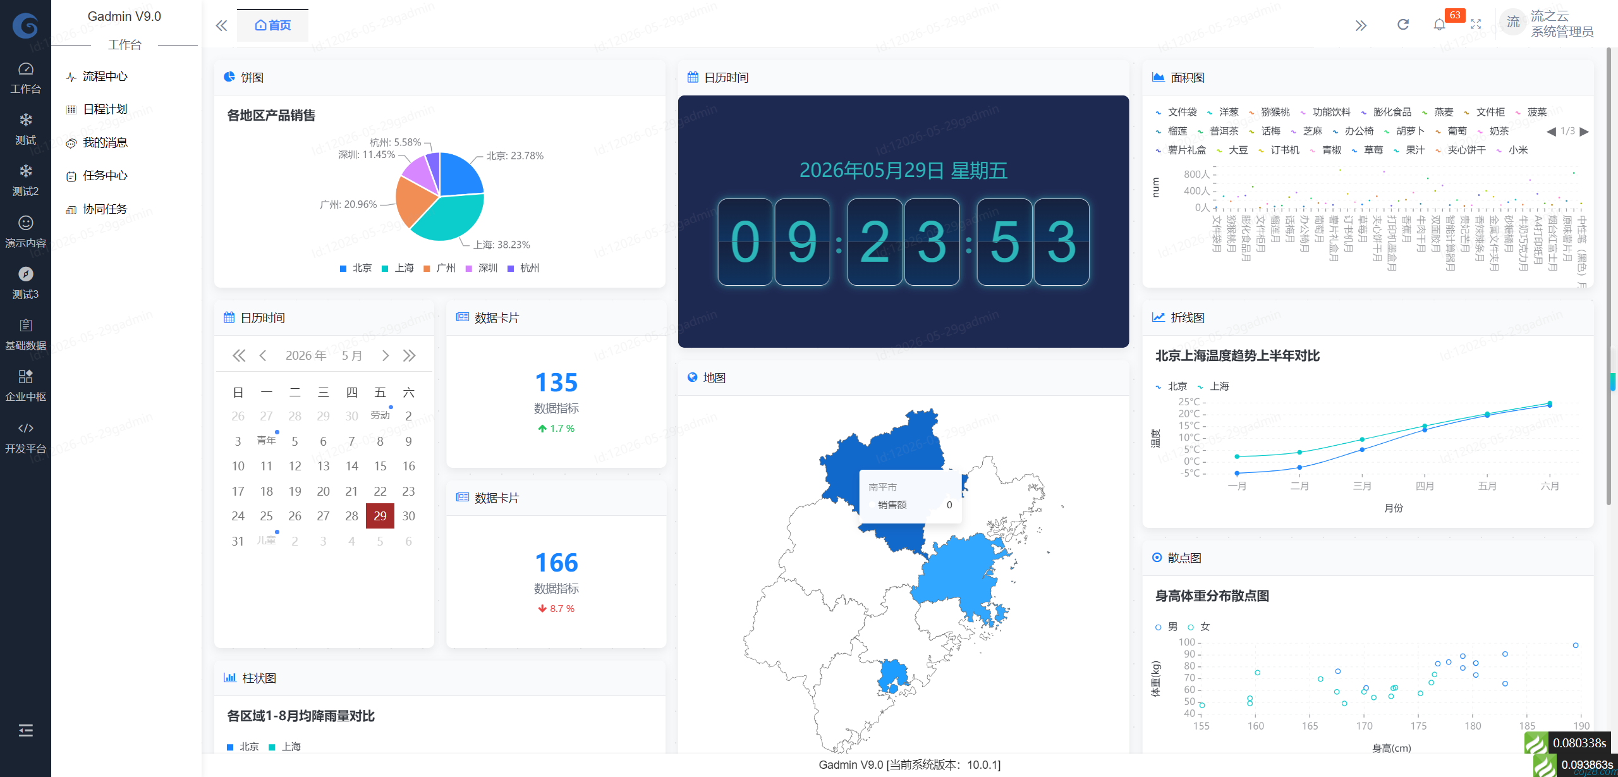Click the line chart icon beside 折线图
Viewport: 1618px width, 777px height.
[1158, 317]
